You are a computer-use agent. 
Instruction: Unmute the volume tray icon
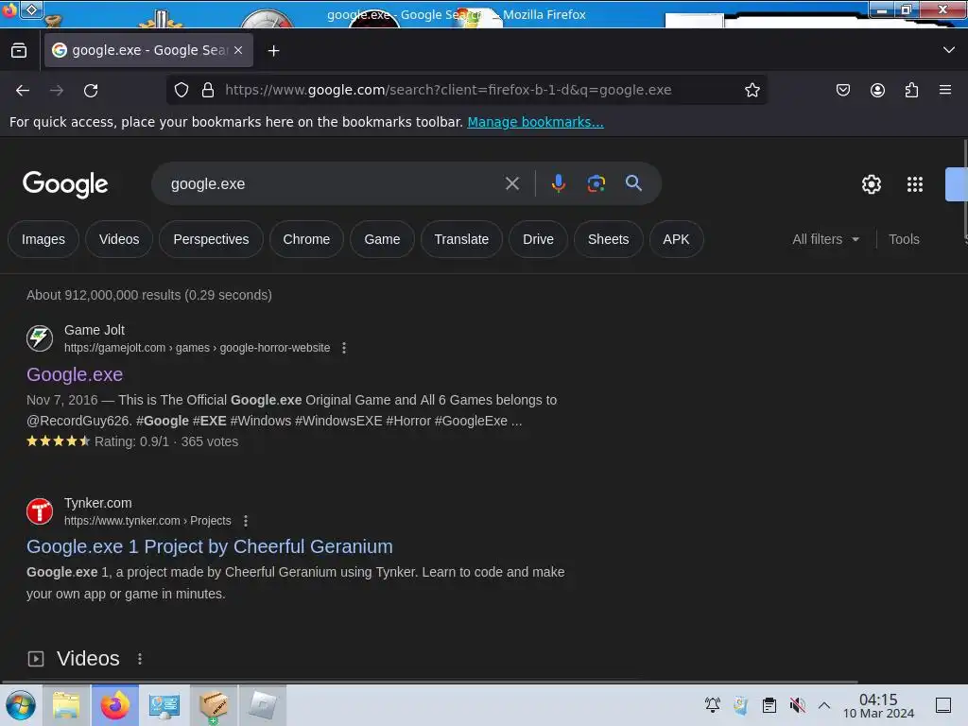tap(798, 705)
